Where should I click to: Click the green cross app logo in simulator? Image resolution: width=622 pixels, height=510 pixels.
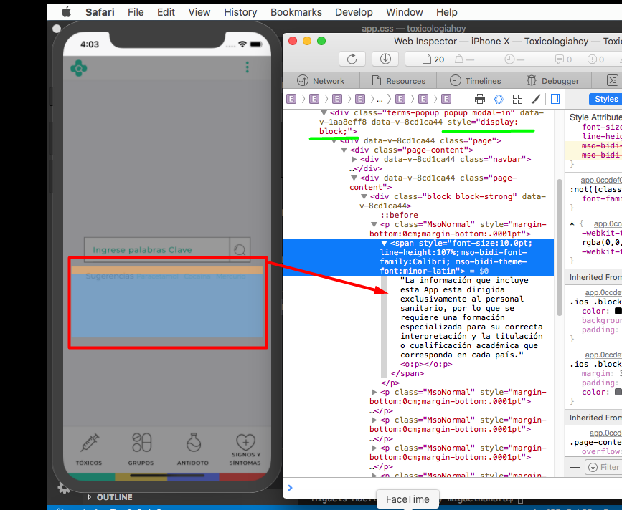point(78,68)
